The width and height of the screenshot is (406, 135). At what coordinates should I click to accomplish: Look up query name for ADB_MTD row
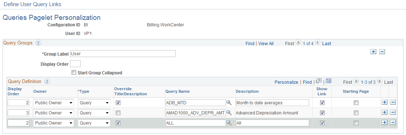[x=229, y=103]
